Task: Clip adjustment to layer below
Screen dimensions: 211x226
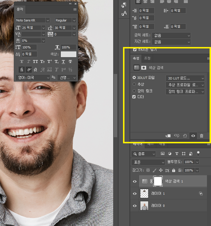Action: point(168,136)
